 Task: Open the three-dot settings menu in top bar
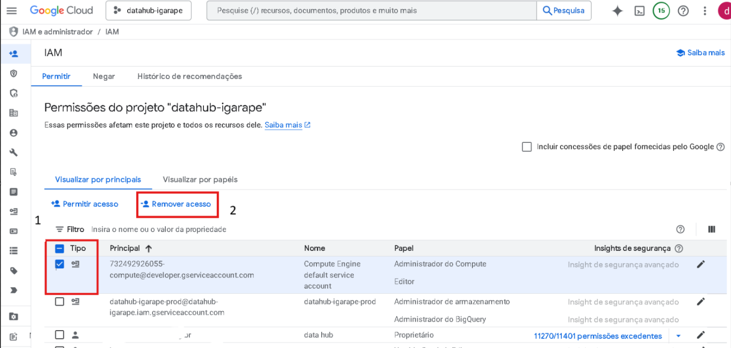pos(705,11)
